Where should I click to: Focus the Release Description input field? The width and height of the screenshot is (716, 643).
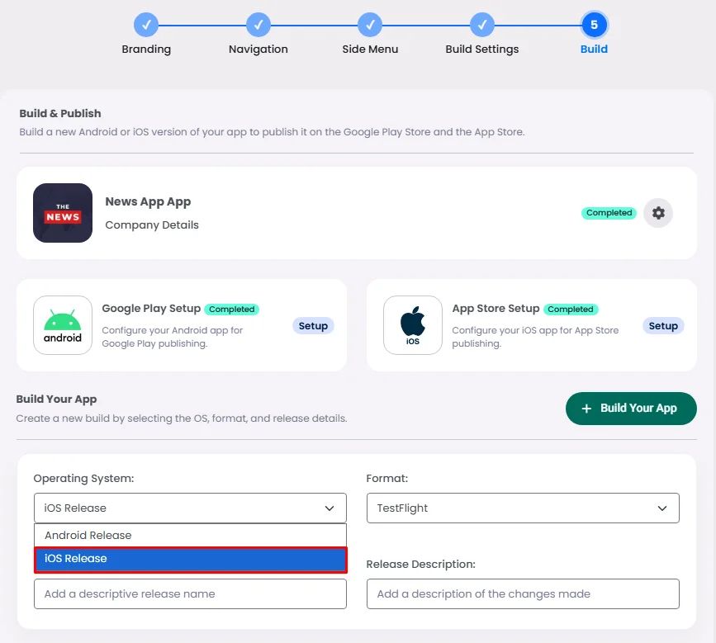pos(523,593)
